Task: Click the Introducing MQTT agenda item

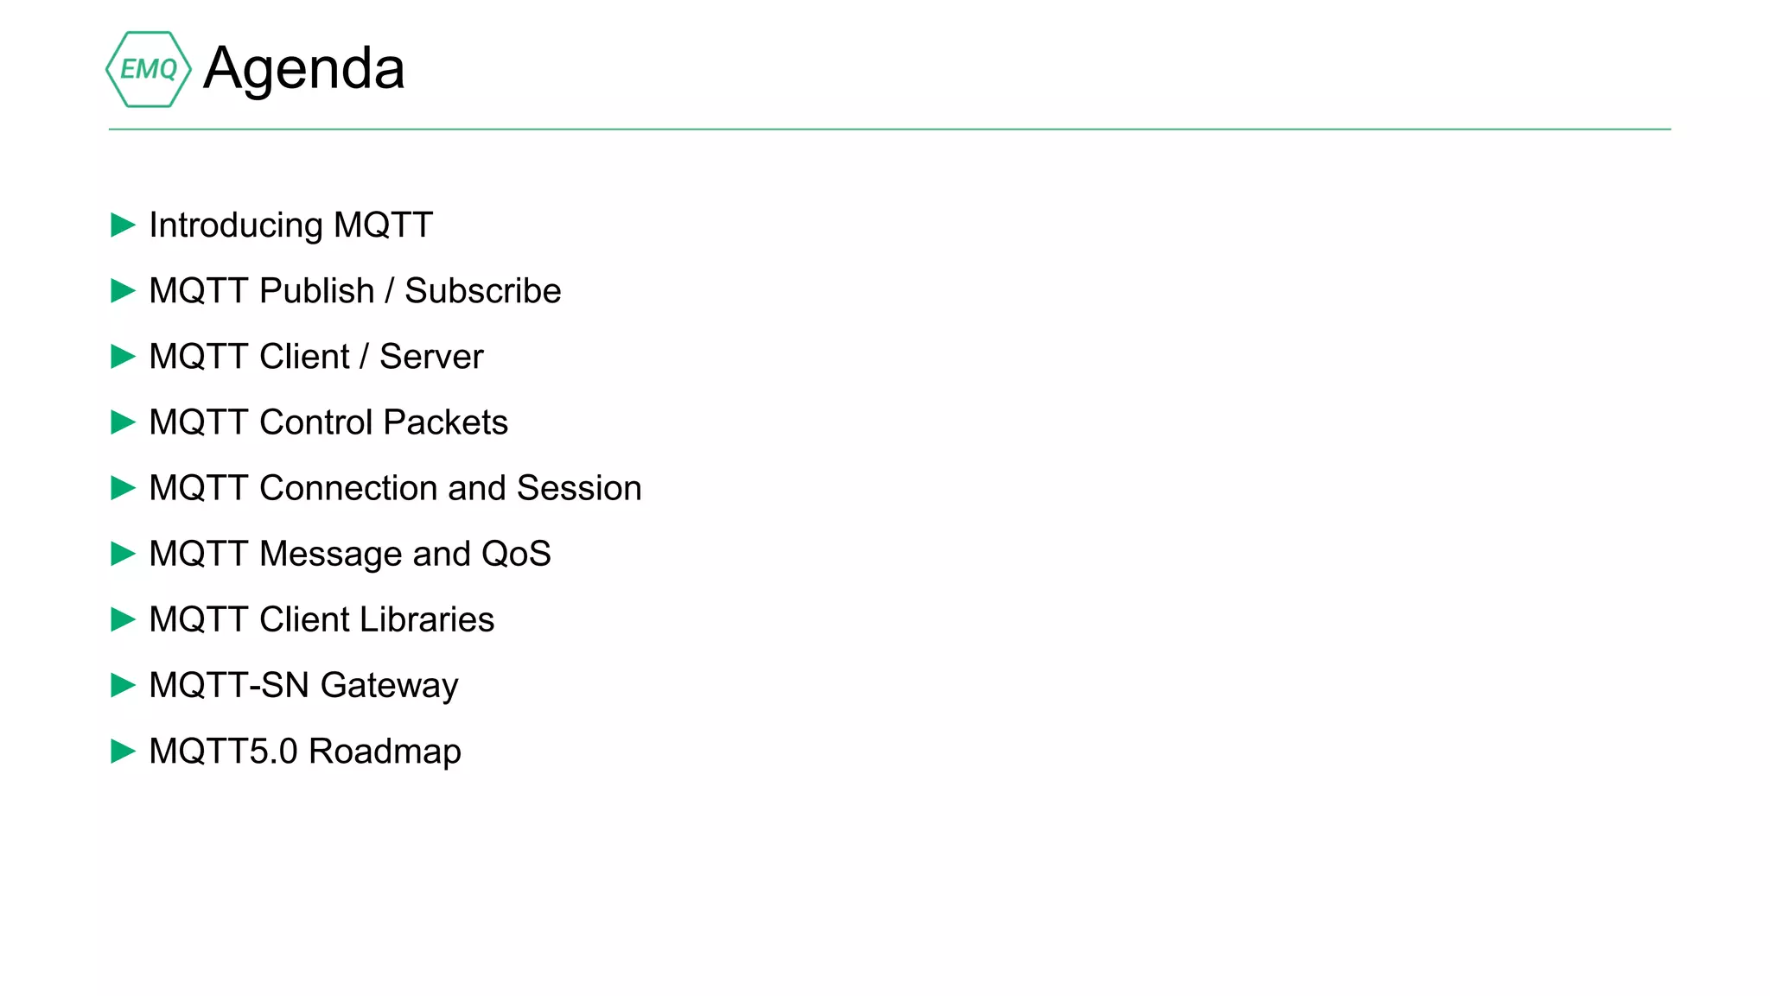Action: tap(290, 225)
